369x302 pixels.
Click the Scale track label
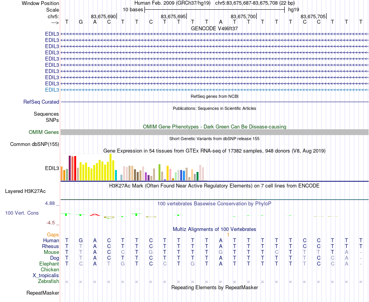coord(52,10)
